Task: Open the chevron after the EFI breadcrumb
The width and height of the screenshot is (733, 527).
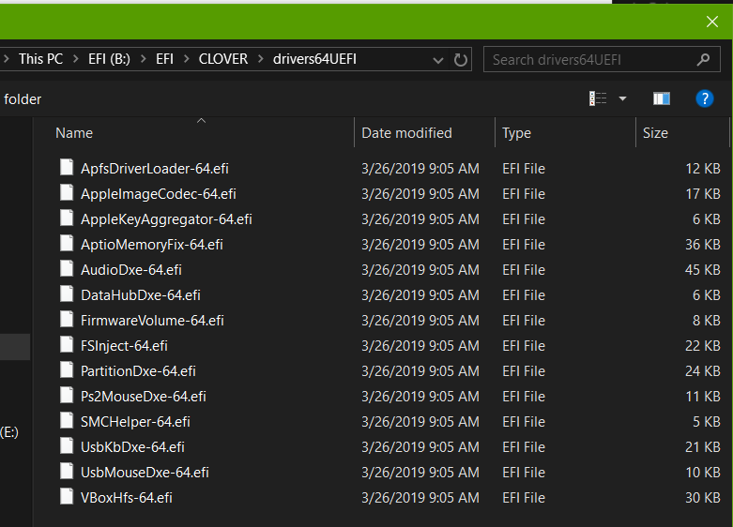Action: (186, 59)
